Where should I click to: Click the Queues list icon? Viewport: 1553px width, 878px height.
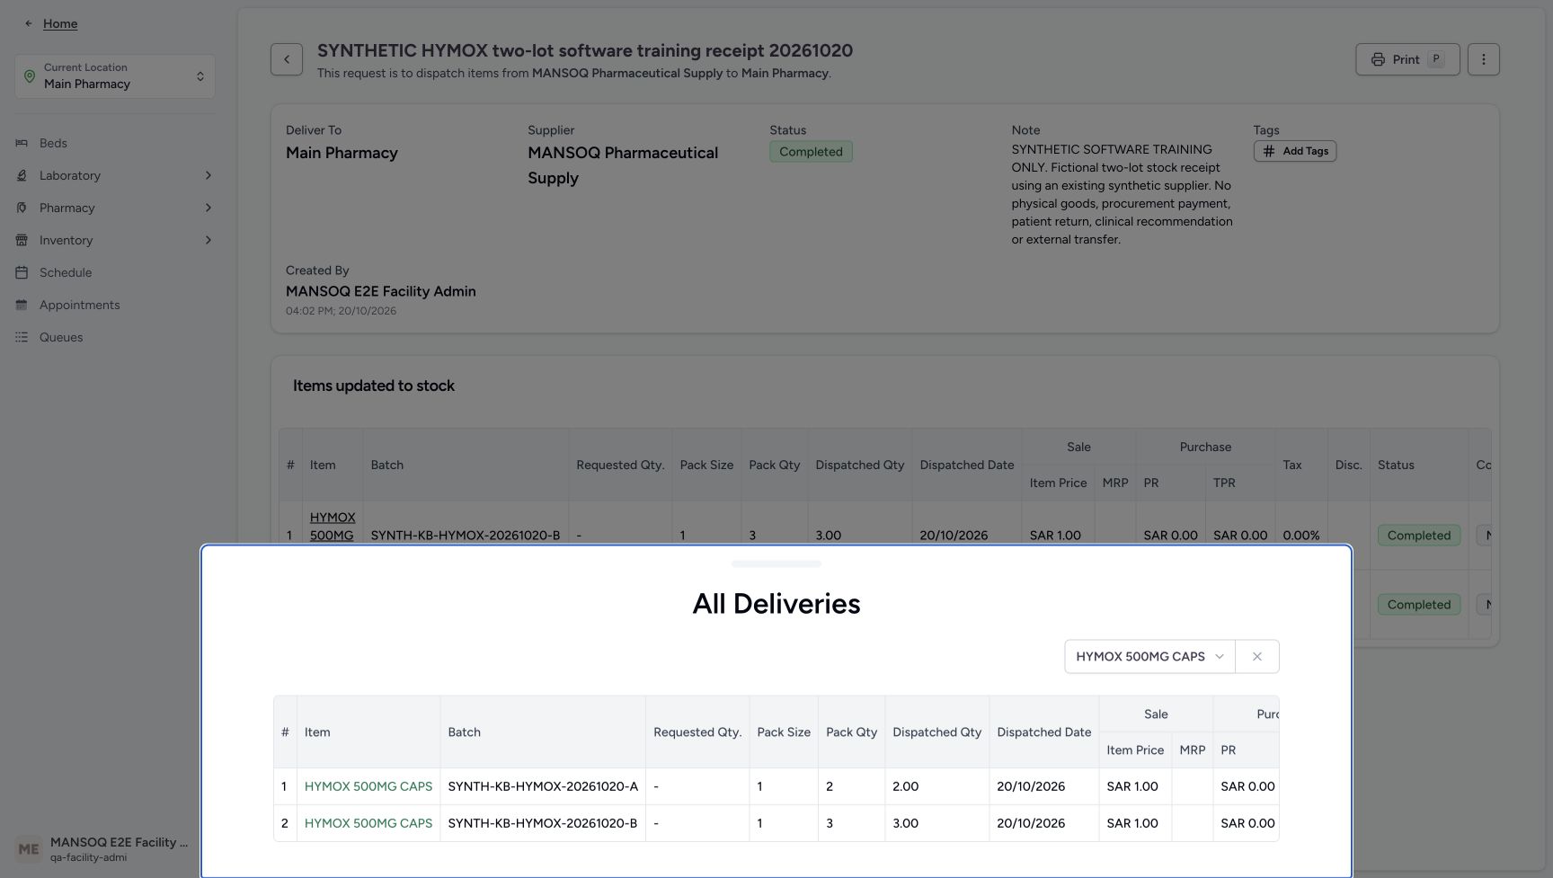coord(22,337)
